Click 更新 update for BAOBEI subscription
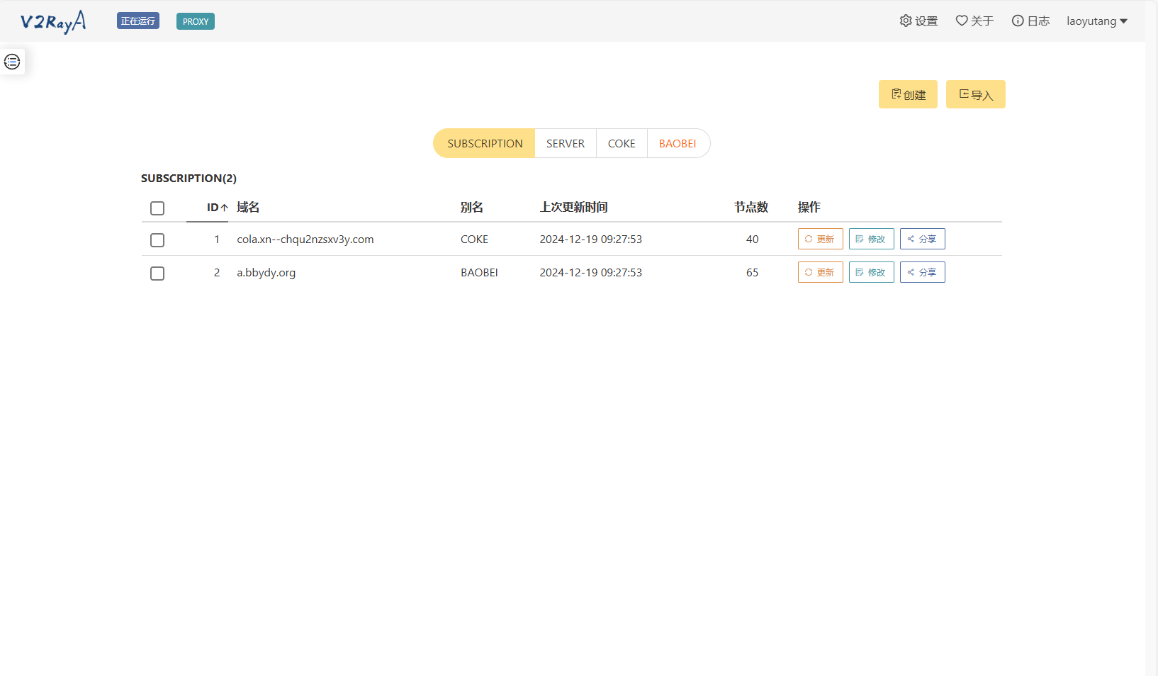Image resolution: width=1158 pixels, height=676 pixels. click(821, 272)
